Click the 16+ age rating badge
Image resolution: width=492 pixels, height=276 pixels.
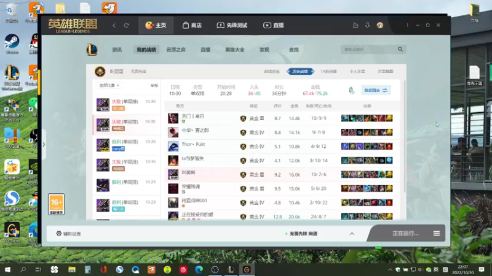(x=57, y=204)
